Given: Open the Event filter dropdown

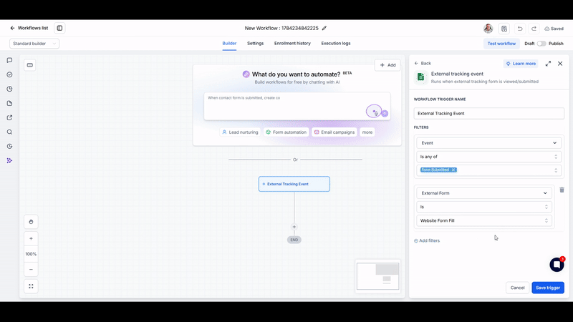Looking at the screenshot, I should [489, 143].
